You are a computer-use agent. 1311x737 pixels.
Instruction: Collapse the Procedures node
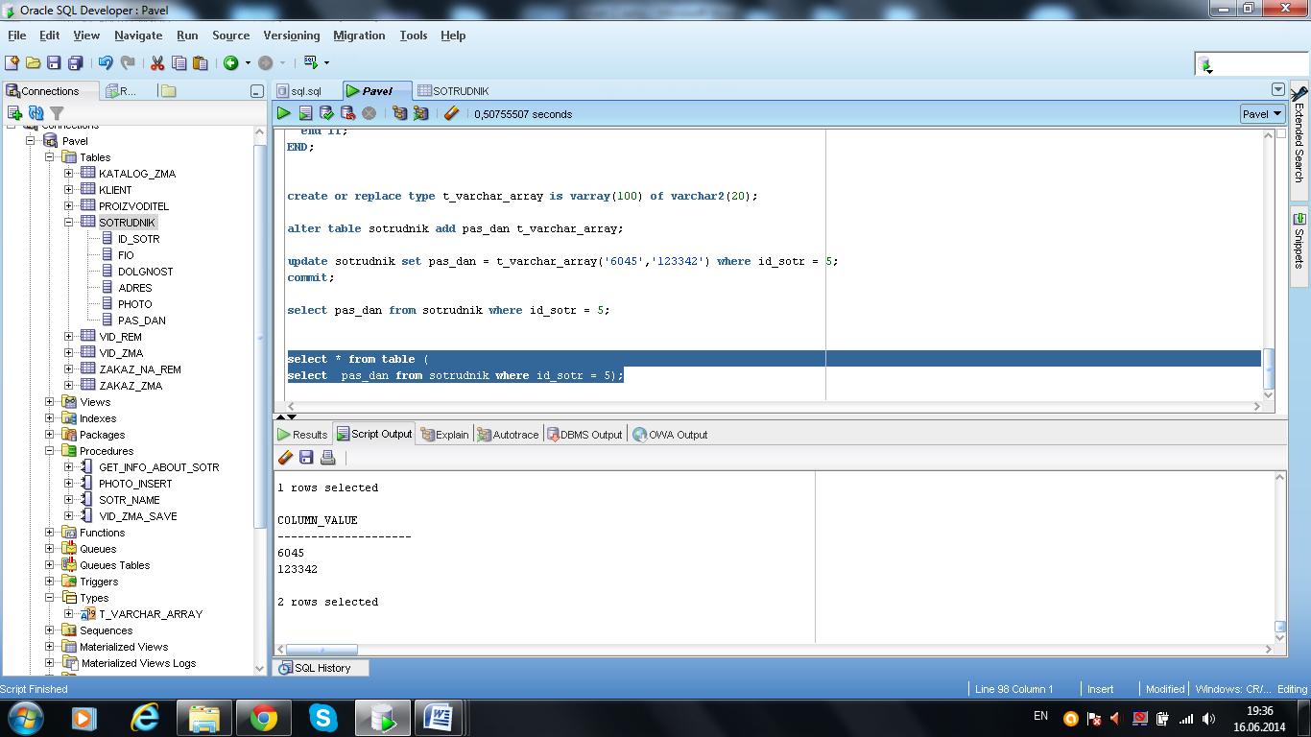pyautogui.click(x=50, y=451)
